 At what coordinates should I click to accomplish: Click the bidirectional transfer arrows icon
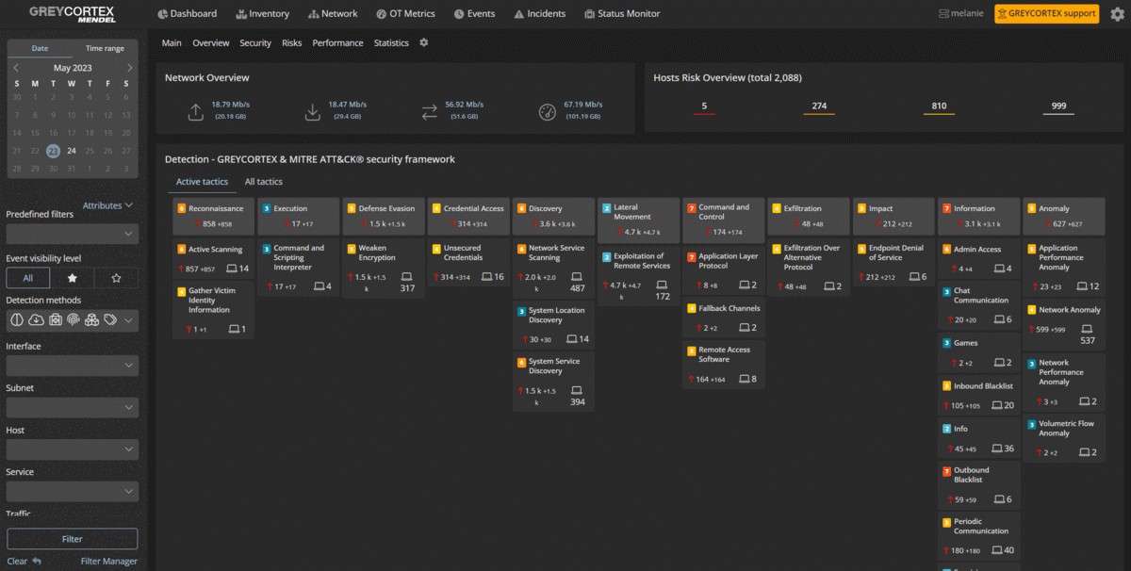[x=429, y=111]
